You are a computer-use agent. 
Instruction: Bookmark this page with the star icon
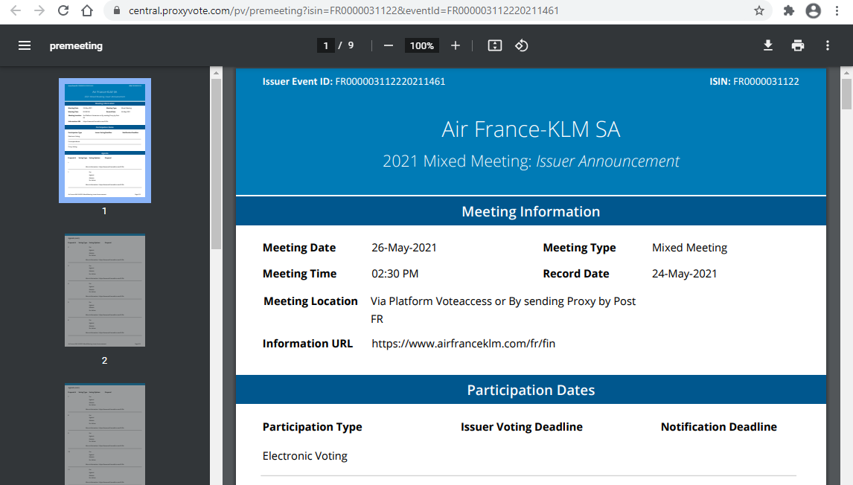759,10
